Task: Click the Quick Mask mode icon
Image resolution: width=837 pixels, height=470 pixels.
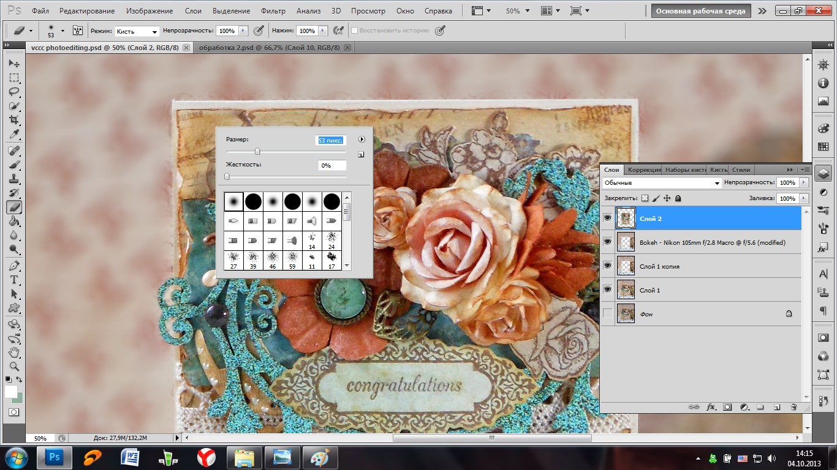Action: tap(13, 412)
